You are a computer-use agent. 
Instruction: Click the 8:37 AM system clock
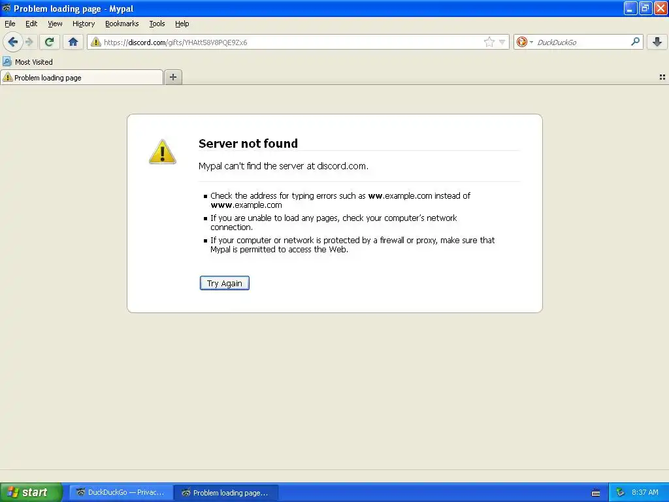tap(645, 492)
